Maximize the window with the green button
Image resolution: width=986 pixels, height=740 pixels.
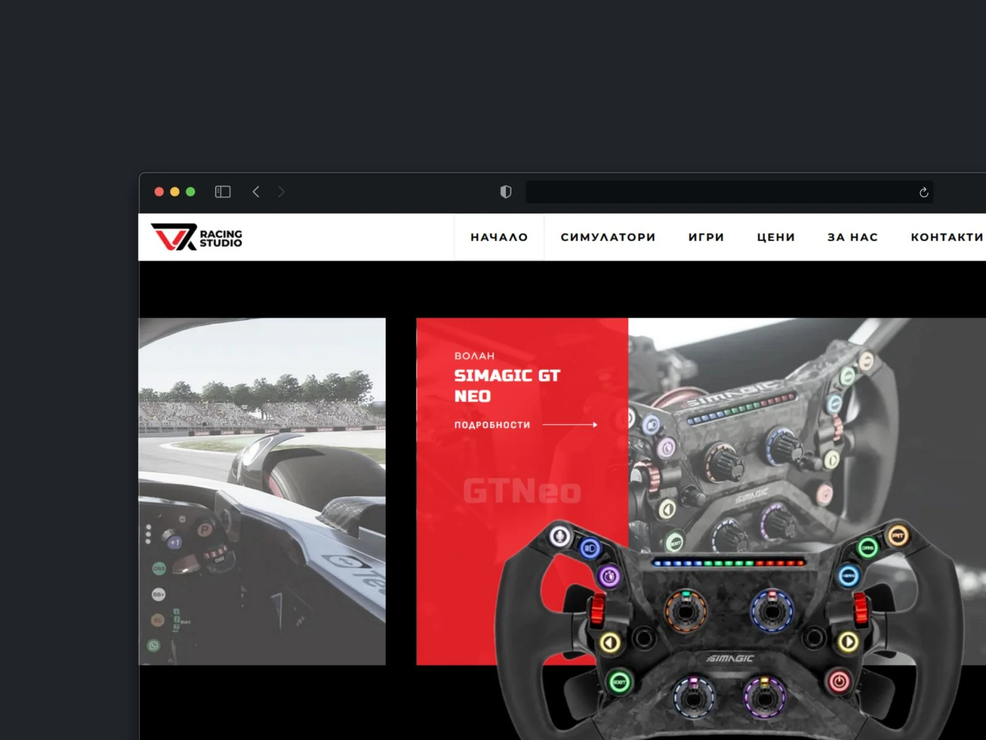click(190, 192)
